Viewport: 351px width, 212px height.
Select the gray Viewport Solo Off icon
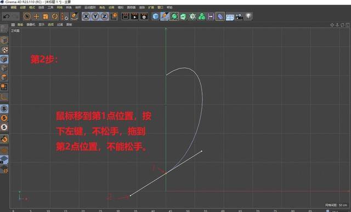click(4, 108)
